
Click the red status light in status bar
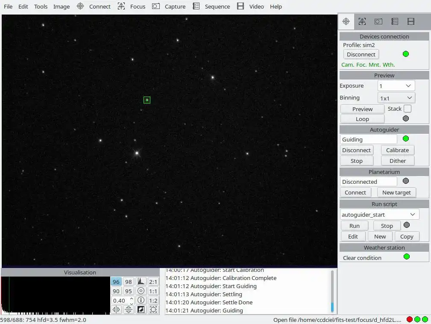410,319
